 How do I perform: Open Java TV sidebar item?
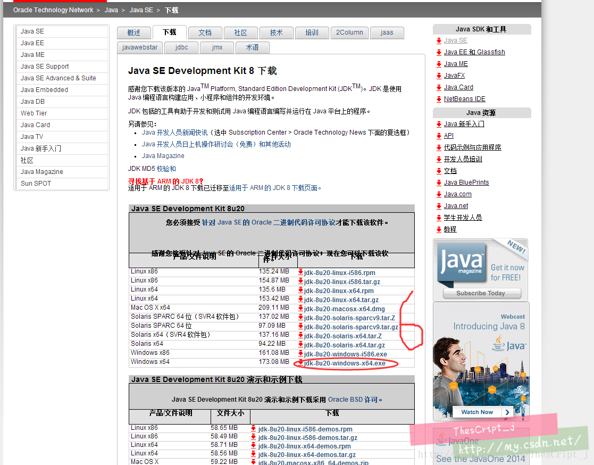(62, 137)
